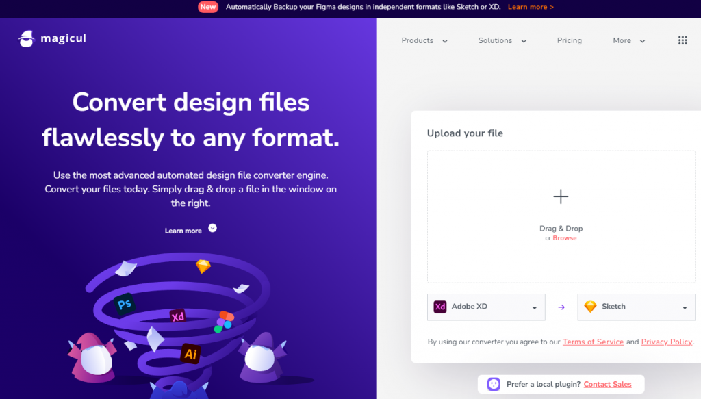Click the yellow Sketch gem atop the tornado

(202, 266)
